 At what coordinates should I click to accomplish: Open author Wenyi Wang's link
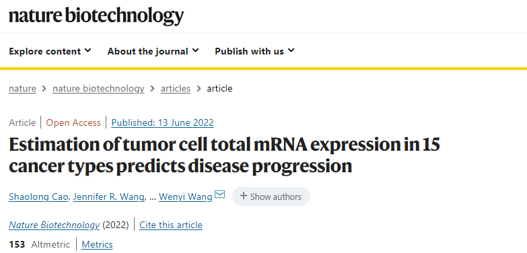click(x=186, y=196)
